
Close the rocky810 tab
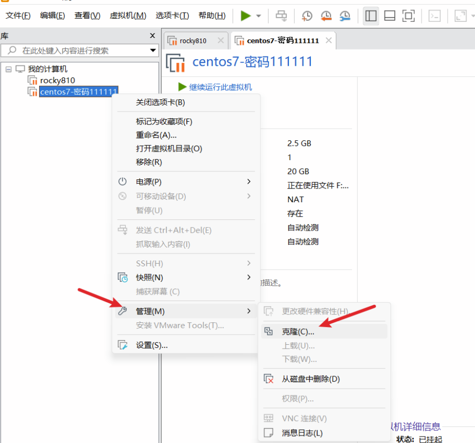tap(221, 40)
